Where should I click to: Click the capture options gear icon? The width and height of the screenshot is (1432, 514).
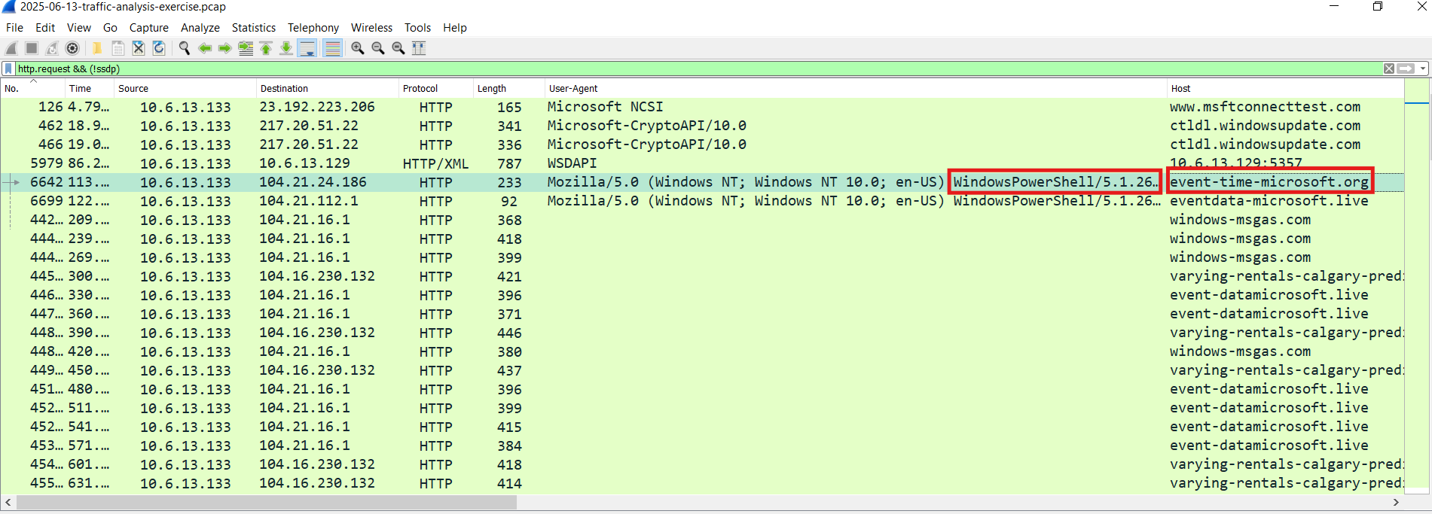[72, 48]
